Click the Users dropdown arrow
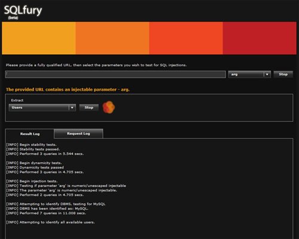The image size is (299, 239). [72, 107]
